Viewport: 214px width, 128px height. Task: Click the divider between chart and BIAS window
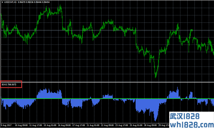108,82
